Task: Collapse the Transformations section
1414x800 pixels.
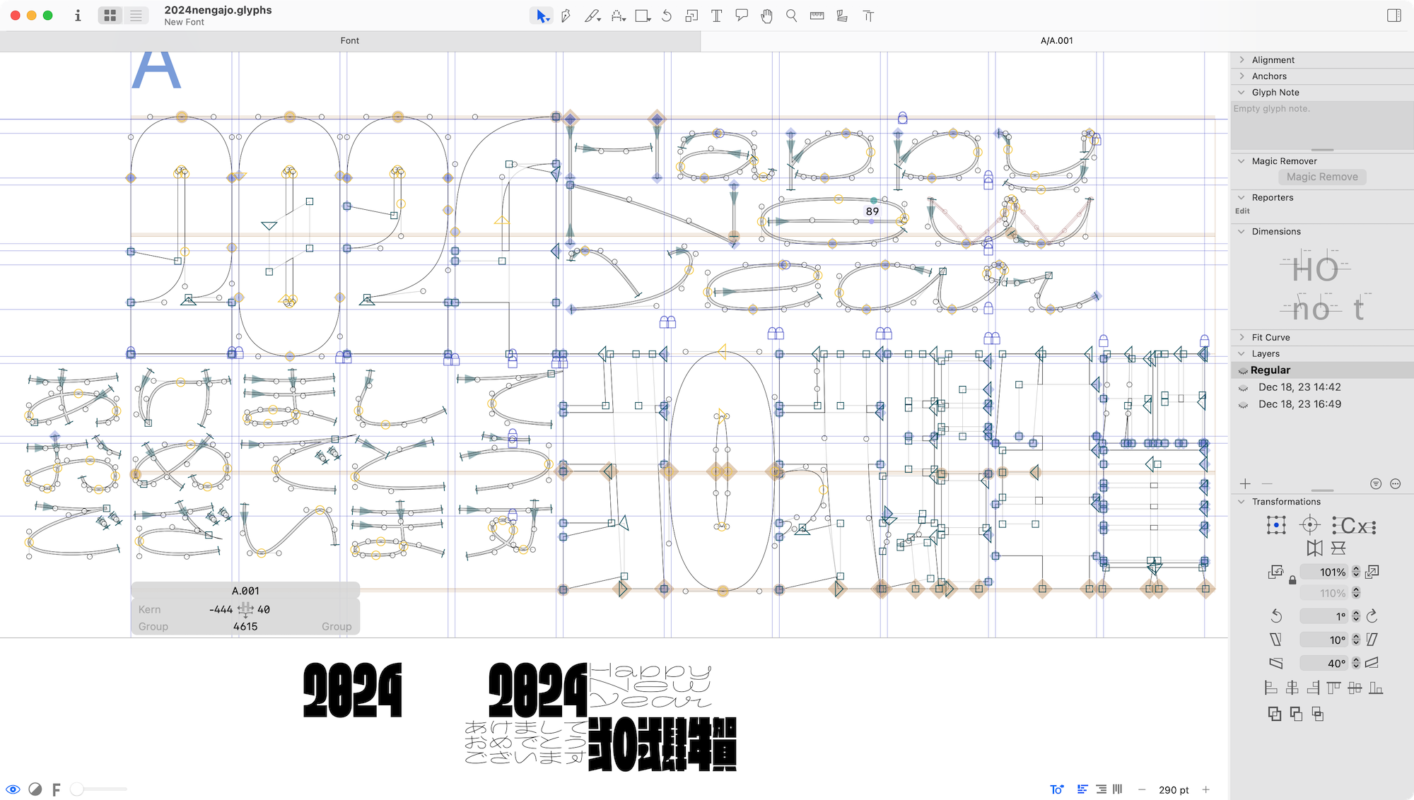Action: [1242, 501]
